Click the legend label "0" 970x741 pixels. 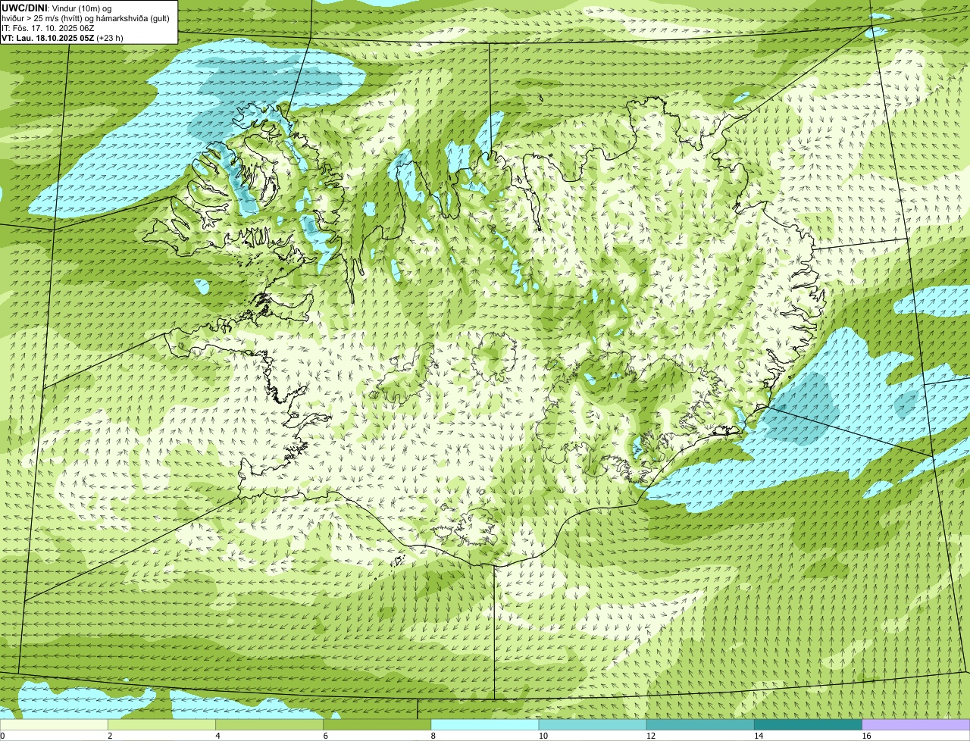coord(2,736)
